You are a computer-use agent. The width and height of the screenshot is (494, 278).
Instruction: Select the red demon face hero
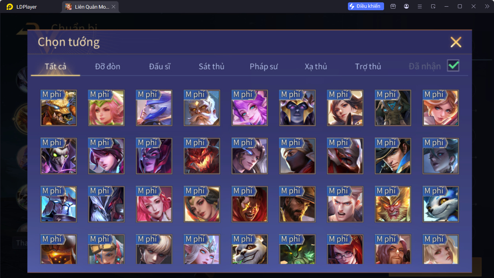tap(202, 156)
